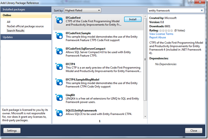The height and width of the screenshot is (139, 208).
Task: Click the 'Downloads: 6601' detail line
Action: click(160, 26)
